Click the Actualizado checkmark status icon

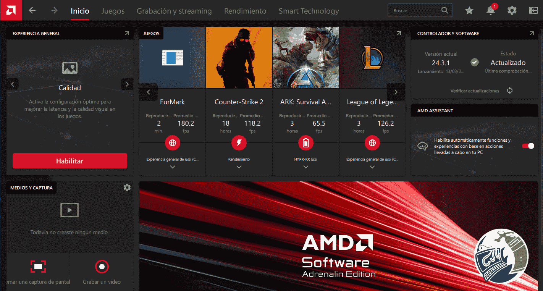click(x=475, y=62)
